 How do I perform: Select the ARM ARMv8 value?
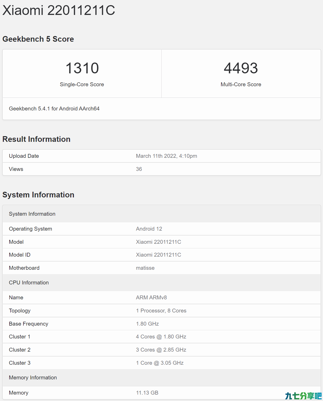151,298
